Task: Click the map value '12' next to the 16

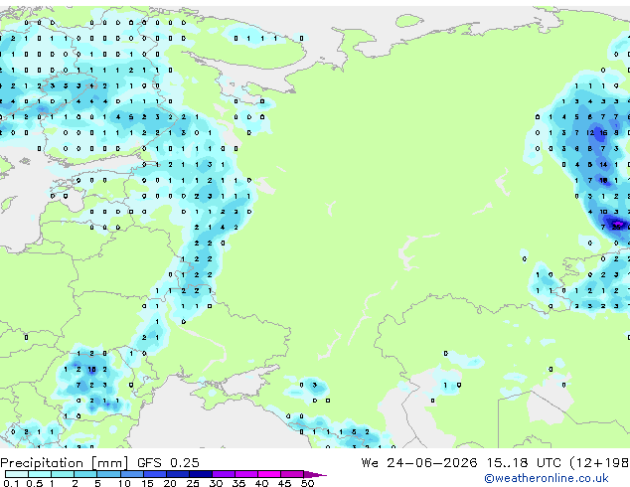Action: 590,132
